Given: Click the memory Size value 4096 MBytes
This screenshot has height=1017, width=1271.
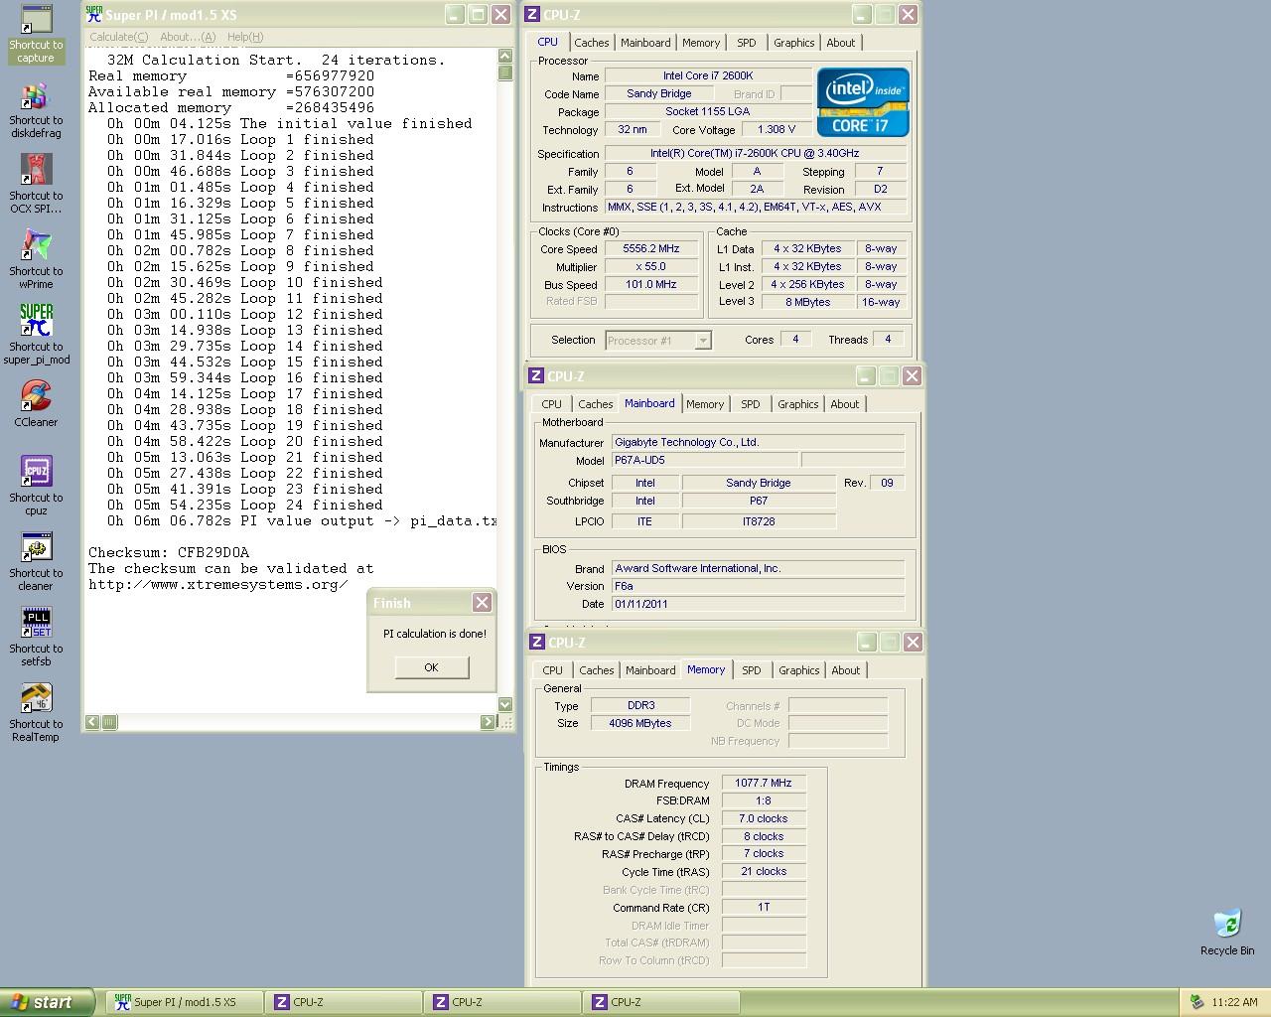Looking at the screenshot, I should [x=640, y=723].
